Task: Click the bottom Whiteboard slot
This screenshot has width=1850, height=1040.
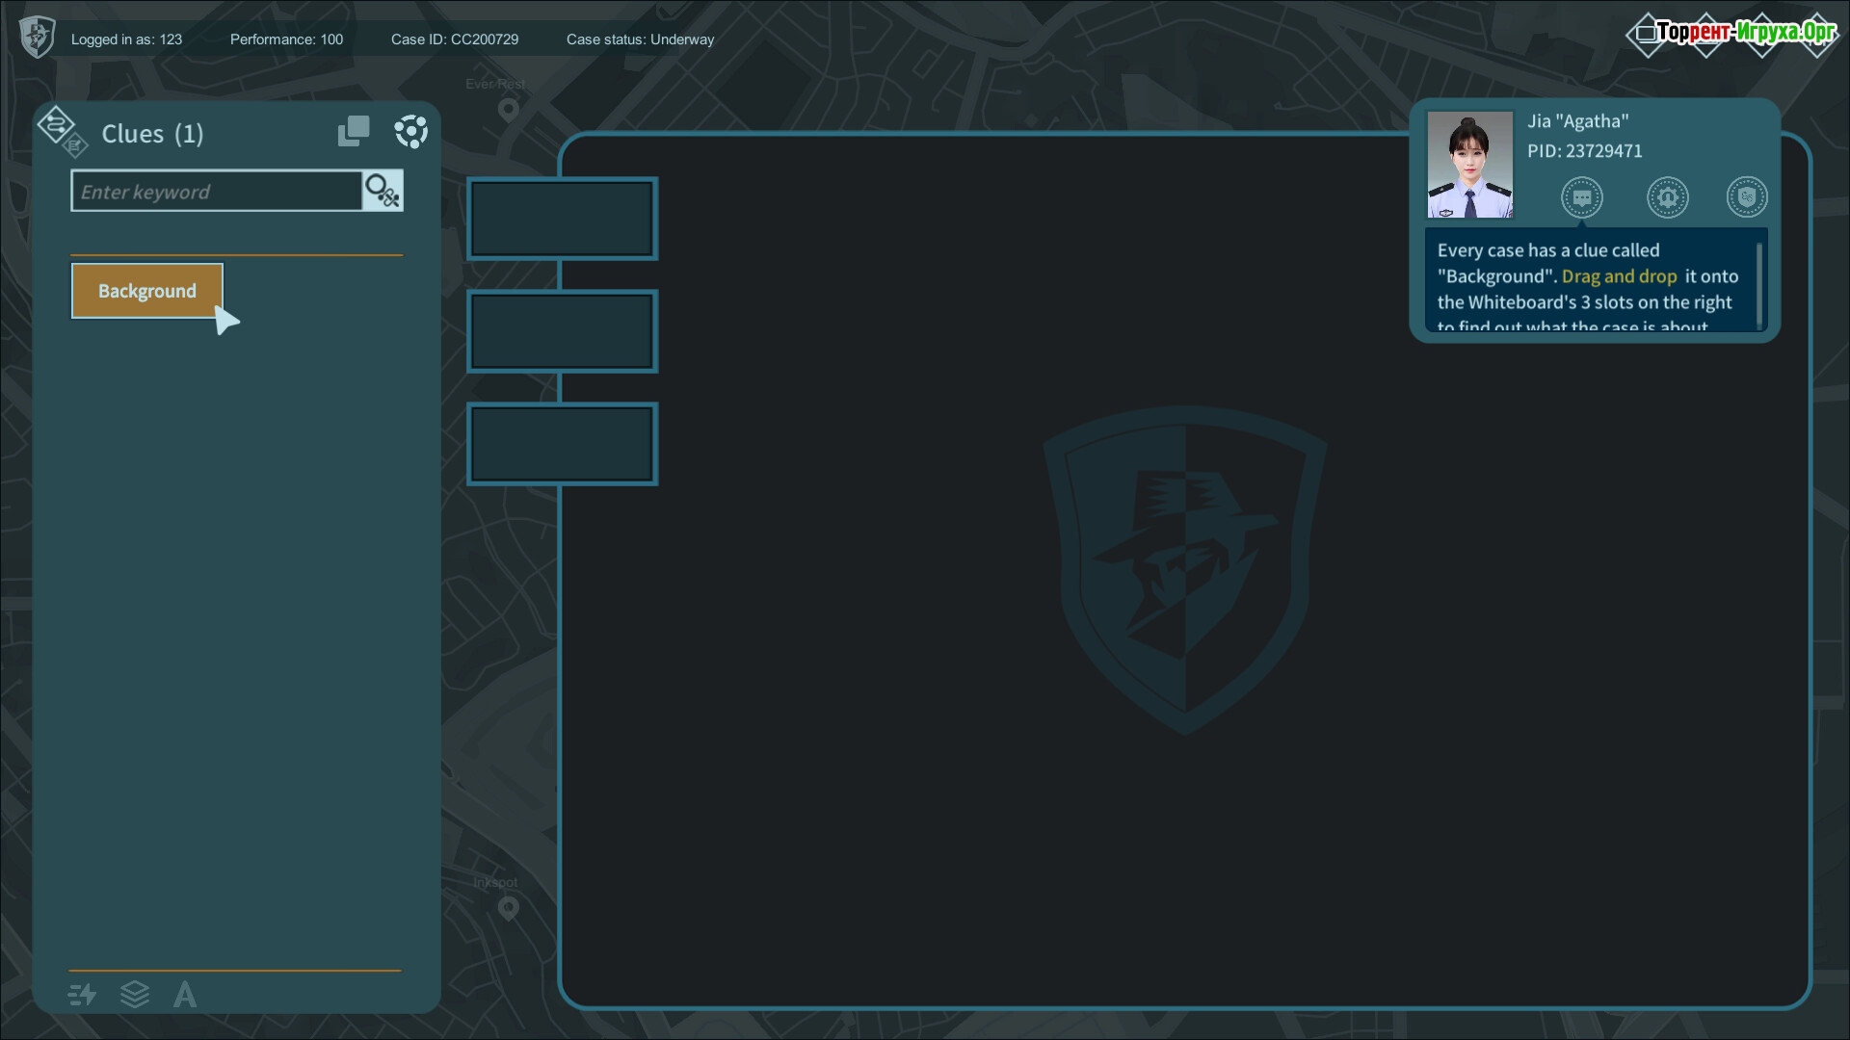Action: (562, 444)
